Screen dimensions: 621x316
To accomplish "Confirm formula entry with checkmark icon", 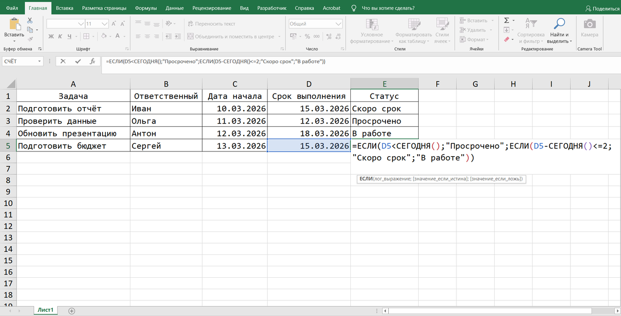I will pyautogui.click(x=78, y=61).
